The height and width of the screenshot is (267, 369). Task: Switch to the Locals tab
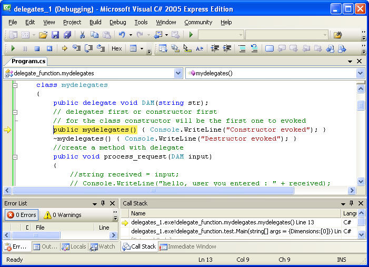click(74, 246)
